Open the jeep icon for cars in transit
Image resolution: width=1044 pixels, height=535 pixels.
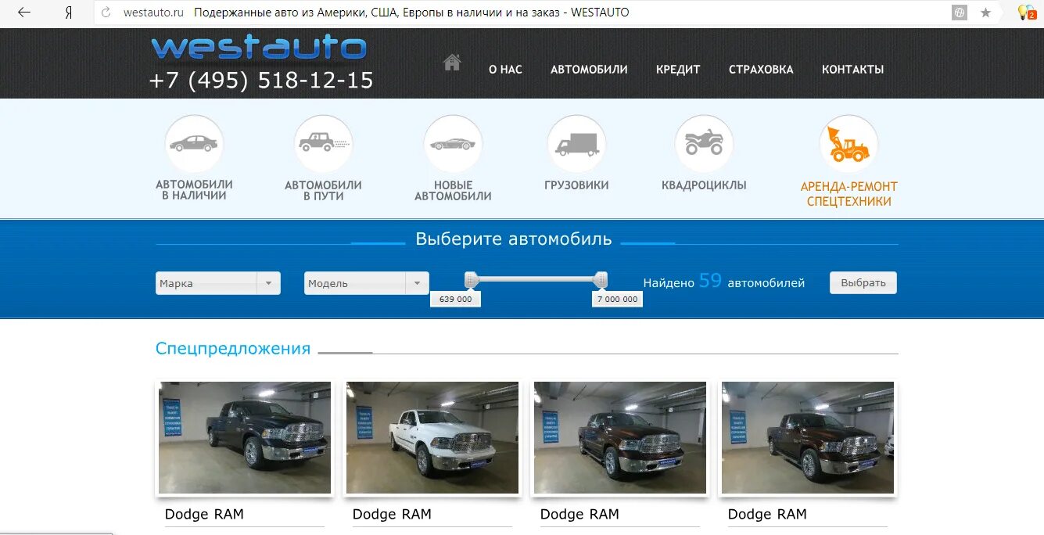(x=323, y=144)
